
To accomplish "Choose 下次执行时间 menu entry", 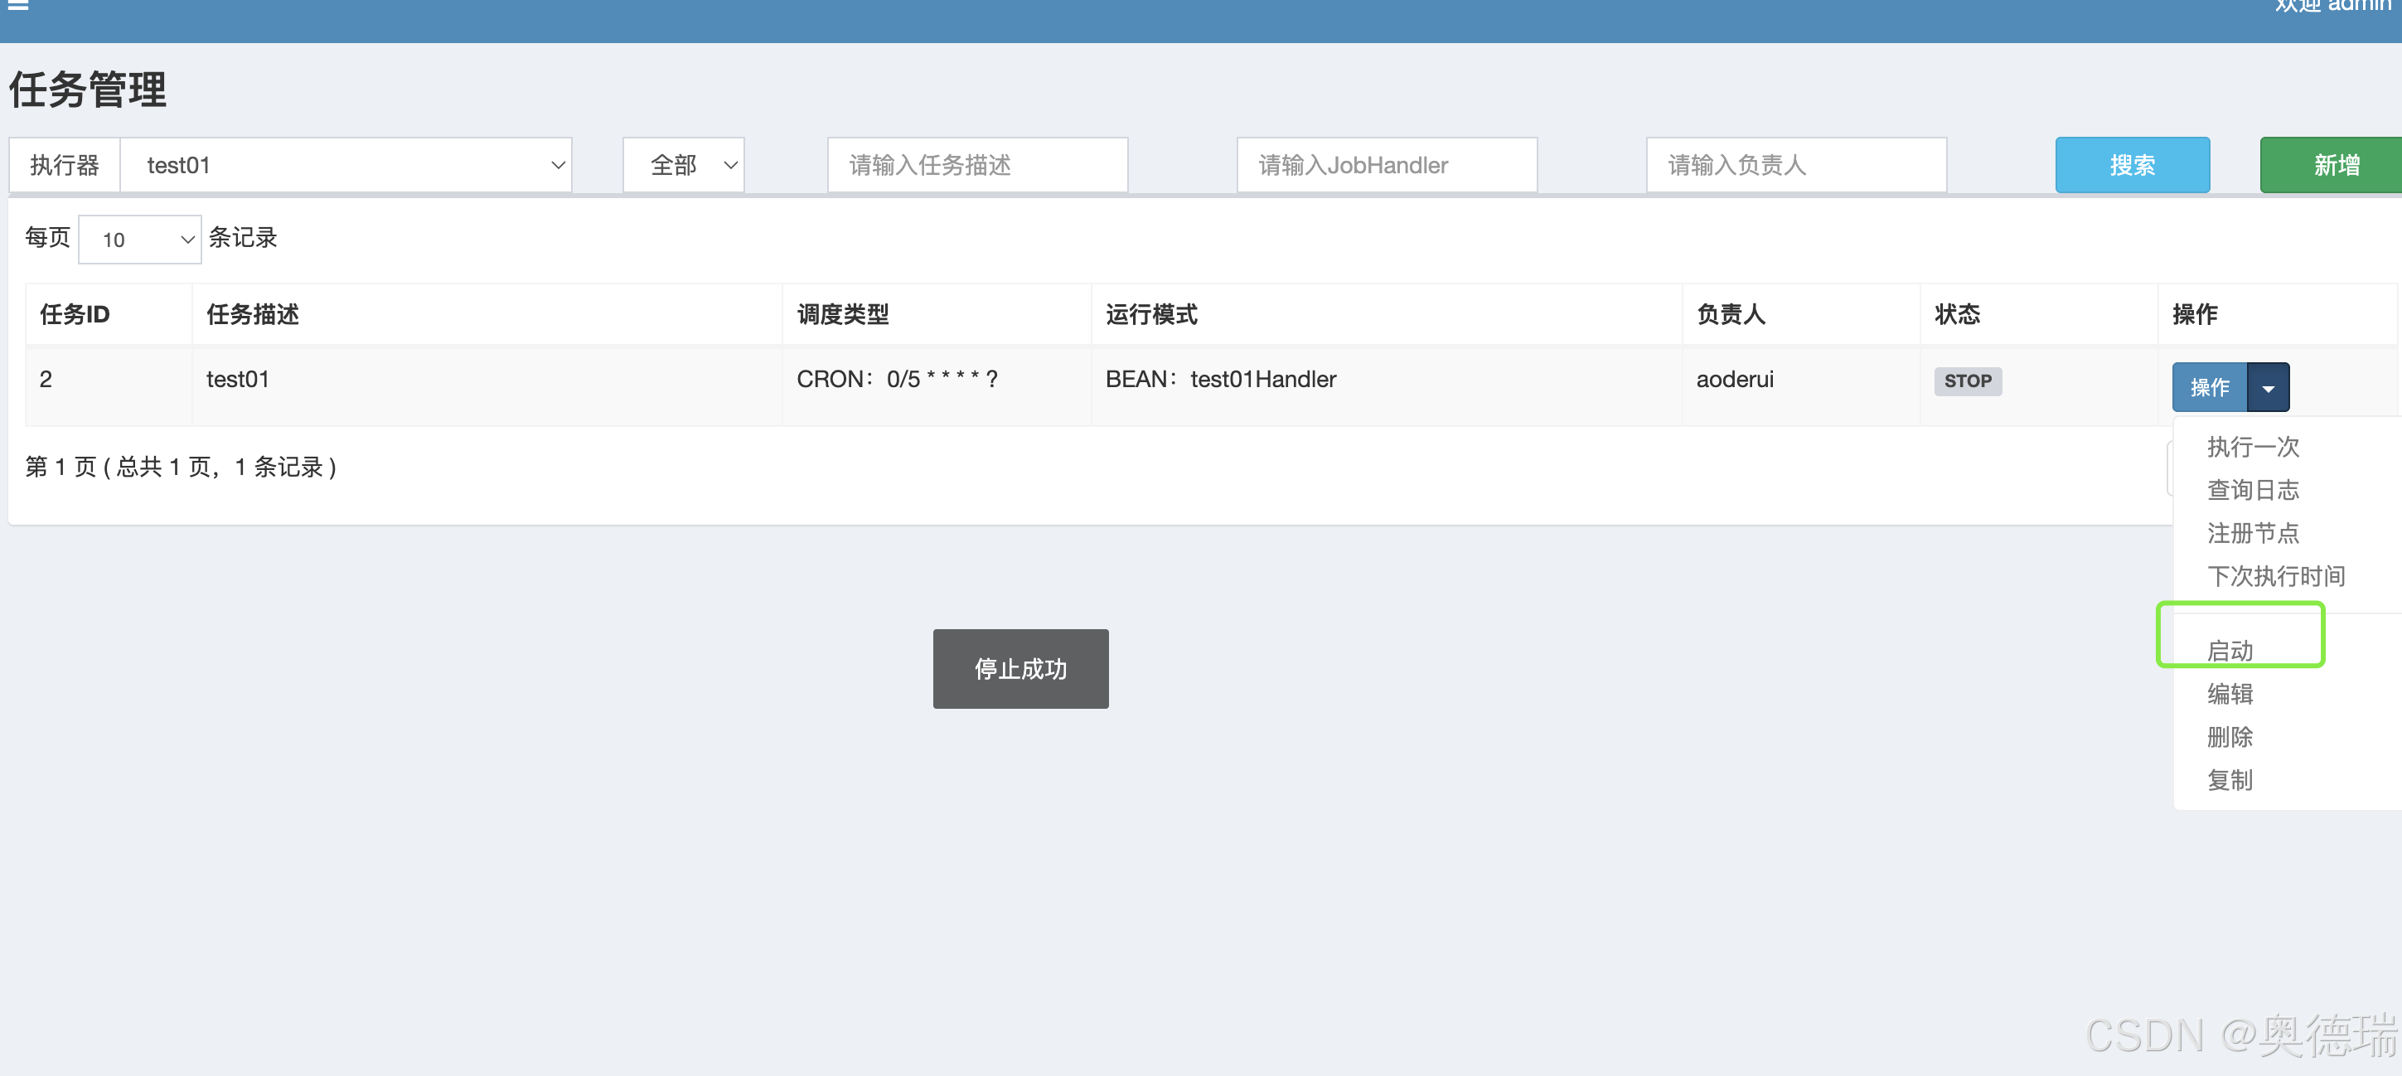I will [2275, 576].
